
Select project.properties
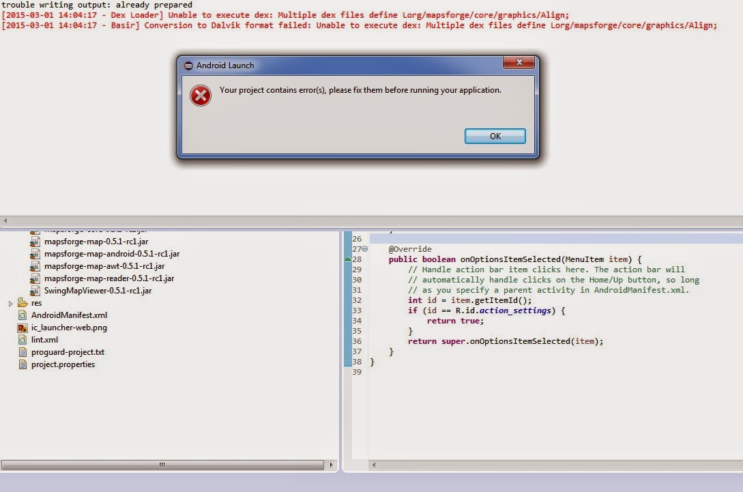(x=63, y=364)
